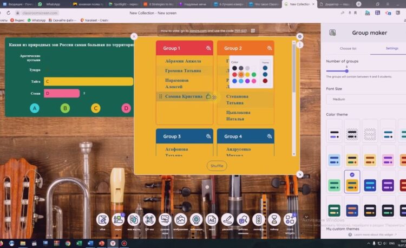Expand the Font Size Medium dropdown
406x248 pixels.
pyautogui.click(x=366, y=99)
